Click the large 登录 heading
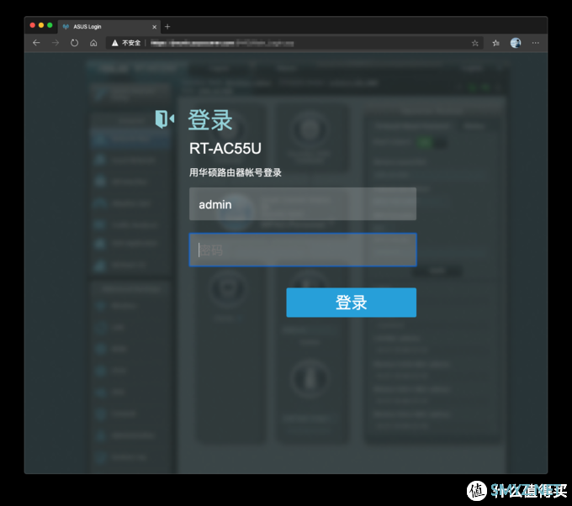The width and height of the screenshot is (572, 506). point(210,119)
